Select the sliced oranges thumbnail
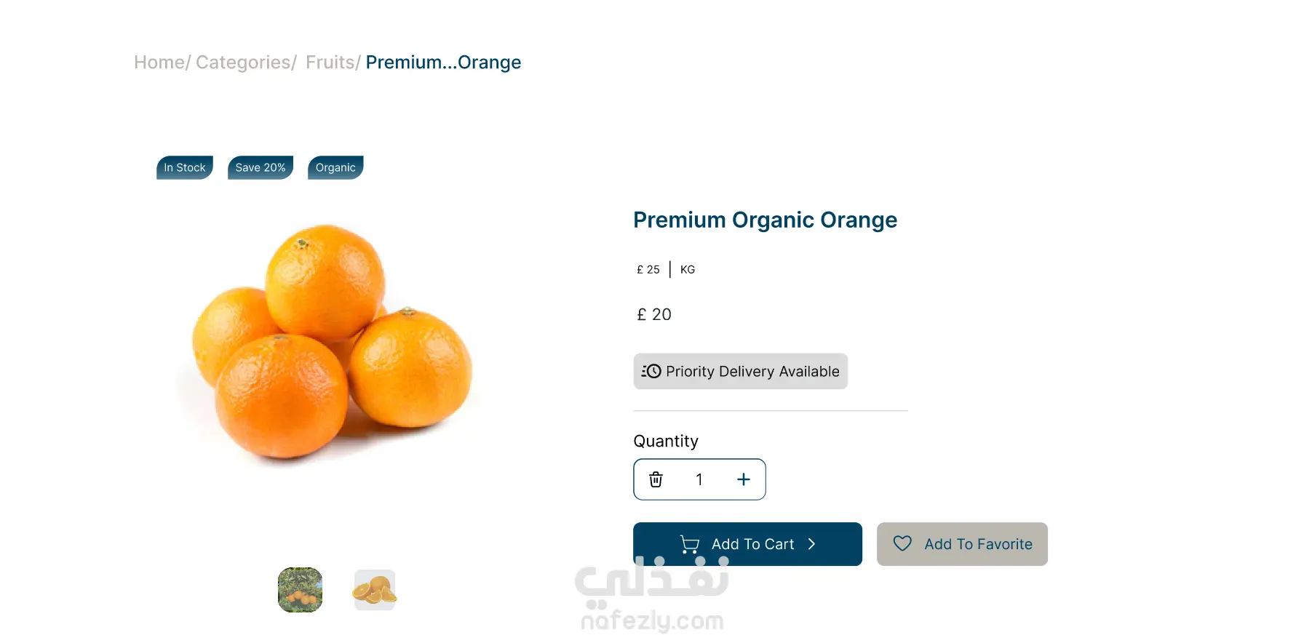This screenshot has width=1304, height=635. click(x=375, y=590)
